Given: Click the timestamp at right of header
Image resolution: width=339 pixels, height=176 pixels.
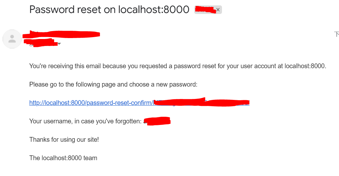Looking at the screenshot, I should tap(336, 34).
